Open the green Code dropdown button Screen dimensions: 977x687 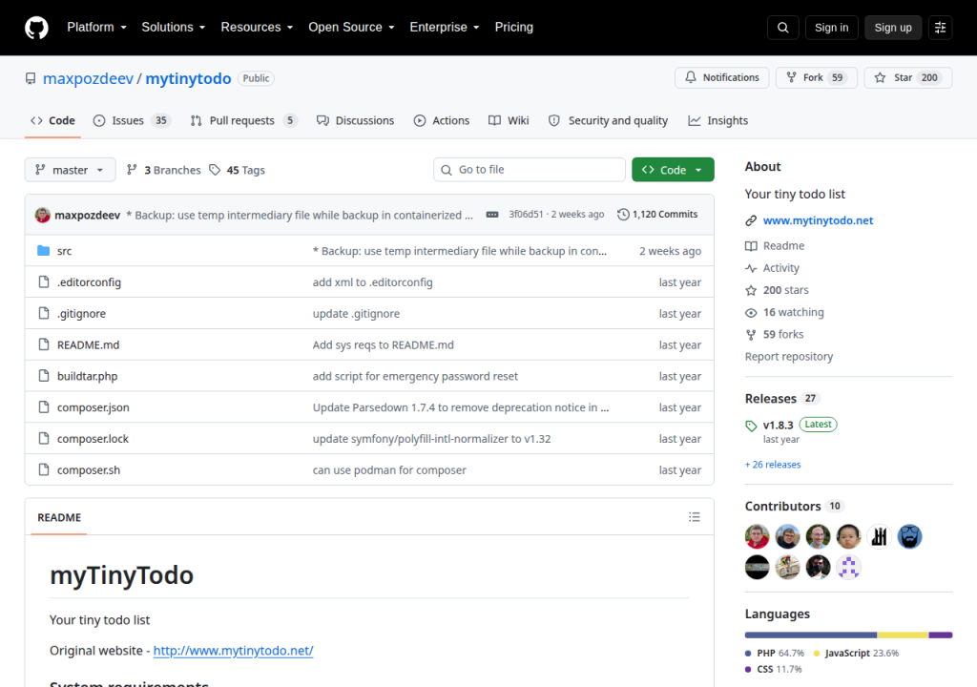click(673, 170)
